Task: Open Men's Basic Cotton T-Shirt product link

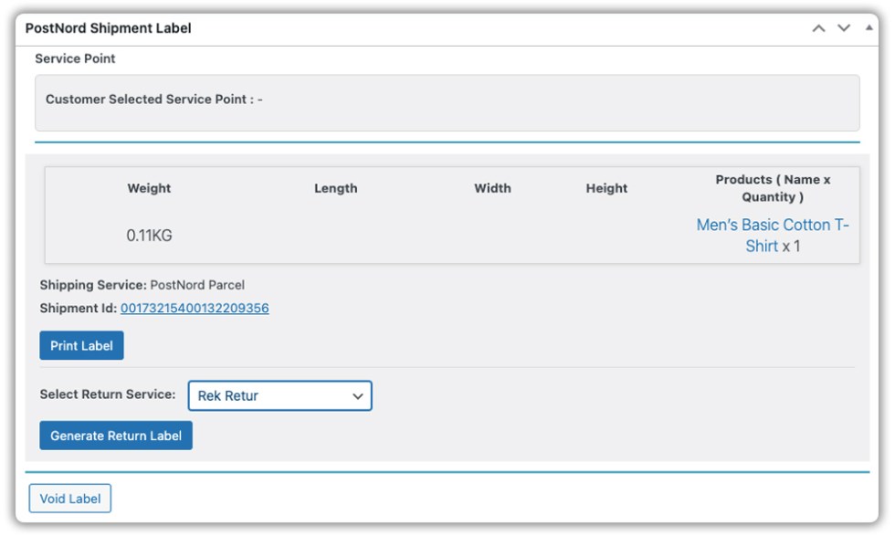Action: point(773,236)
